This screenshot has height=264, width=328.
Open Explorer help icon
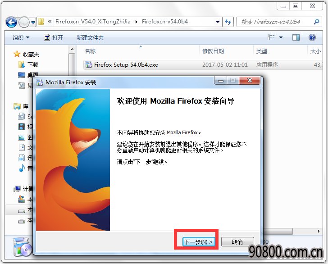pyautogui.click(x=312, y=37)
